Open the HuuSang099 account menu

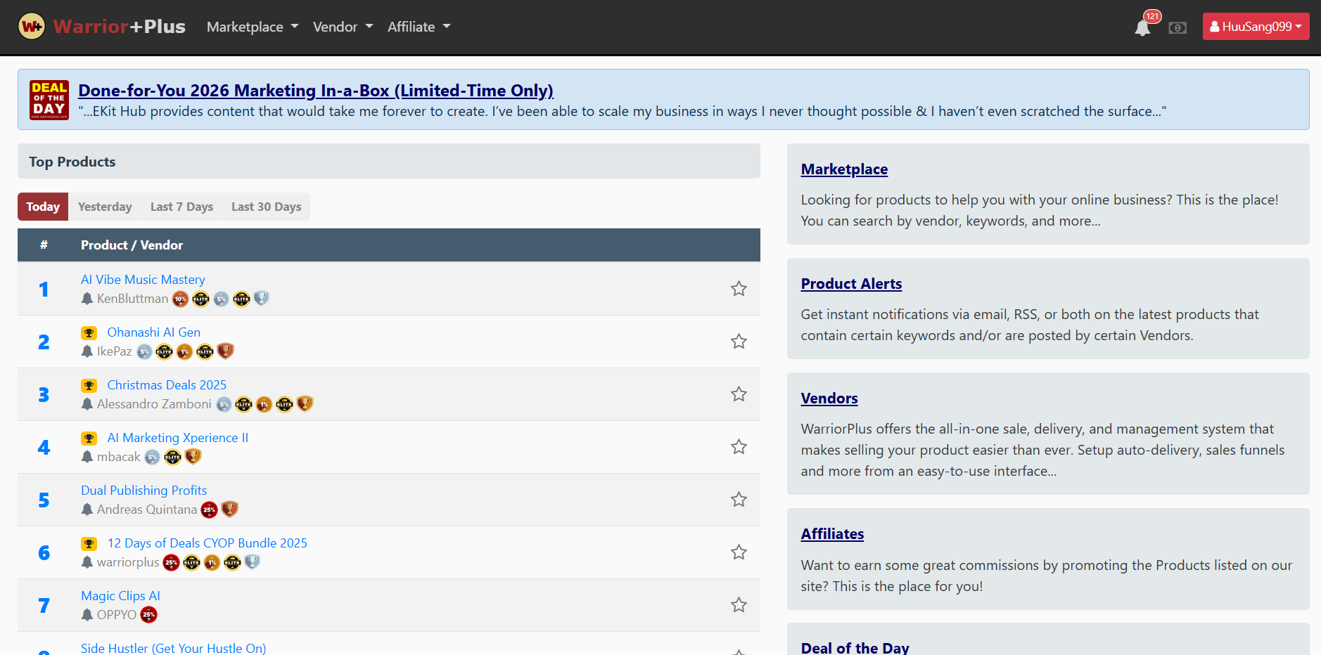pos(1256,27)
